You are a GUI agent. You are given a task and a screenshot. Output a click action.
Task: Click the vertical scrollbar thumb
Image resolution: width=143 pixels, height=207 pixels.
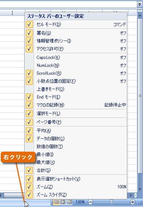click(140, 96)
